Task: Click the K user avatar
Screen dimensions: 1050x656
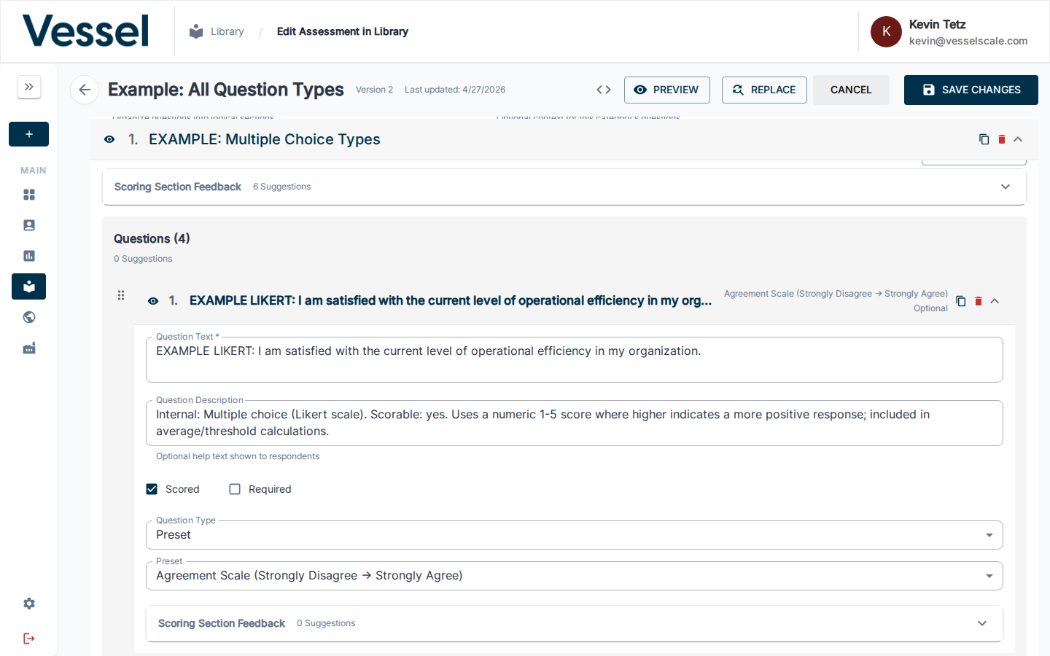Action: pyautogui.click(x=886, y=31)
